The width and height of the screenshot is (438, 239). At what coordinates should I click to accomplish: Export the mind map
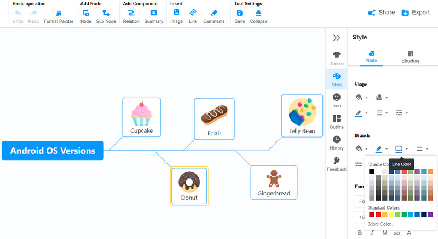pyautogui.click(x=416, y=13)
